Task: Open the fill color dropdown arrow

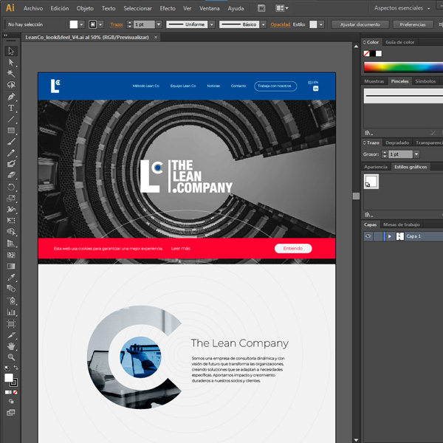Action: [81, 24]
